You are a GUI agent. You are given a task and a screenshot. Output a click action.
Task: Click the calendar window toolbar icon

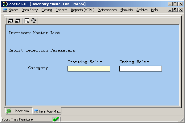click(27, 21)
